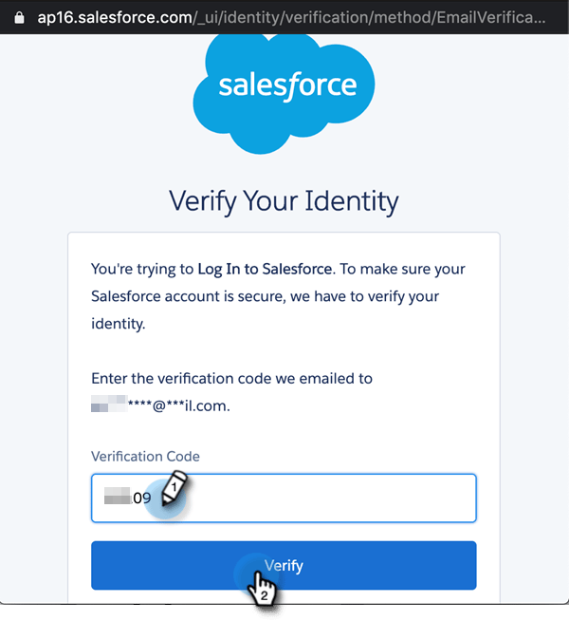The image size is (569, 621).
Task: Click the pencil cursor icon
Action: (x=175, y=490)
